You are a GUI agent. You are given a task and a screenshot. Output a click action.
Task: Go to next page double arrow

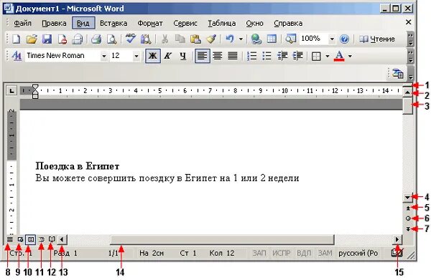click(x=408, y=228)
